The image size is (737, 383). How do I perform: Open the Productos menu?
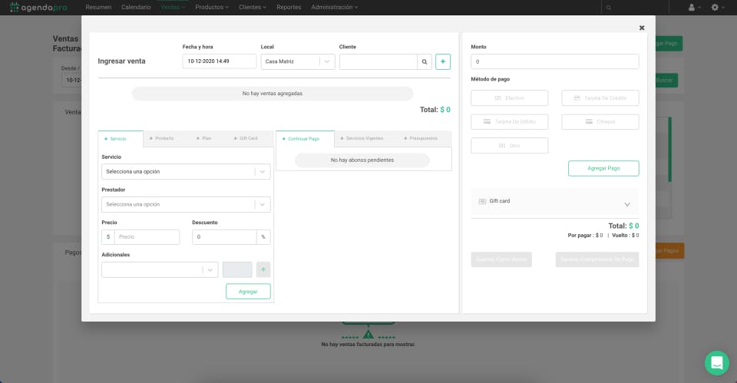(212, 7)
